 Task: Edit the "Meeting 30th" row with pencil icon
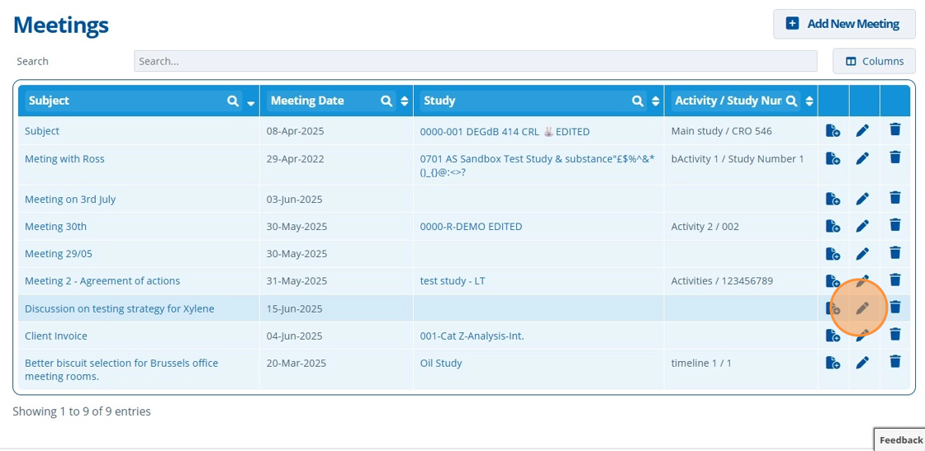pyautogui.click(x=862, y=226)
